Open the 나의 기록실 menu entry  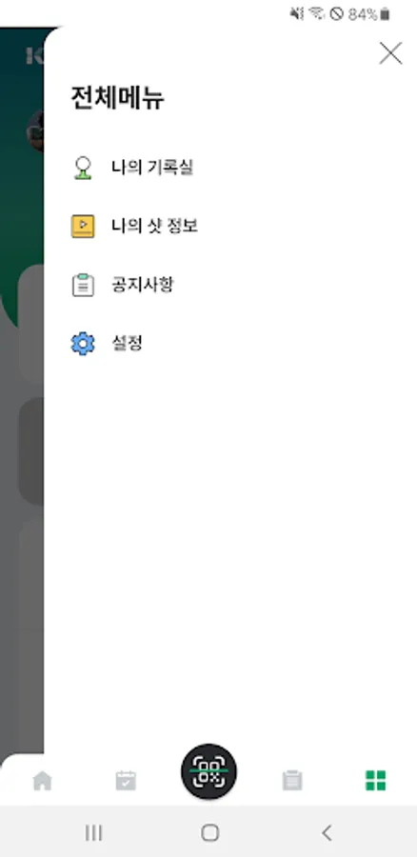point(152,168)
